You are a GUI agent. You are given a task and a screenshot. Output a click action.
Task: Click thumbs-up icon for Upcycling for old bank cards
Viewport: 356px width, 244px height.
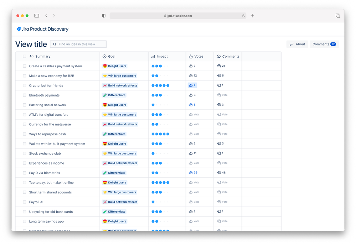(x=191, y=211)
